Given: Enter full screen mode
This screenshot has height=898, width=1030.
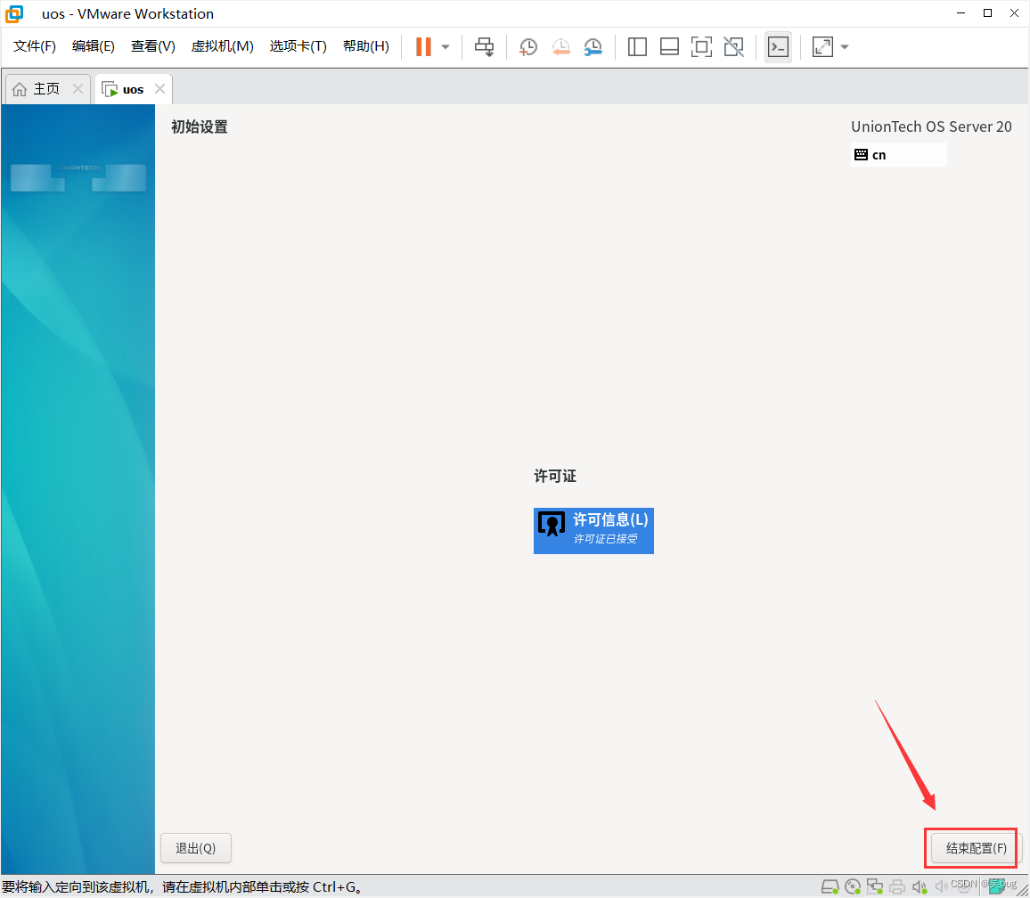Looking at the screenshot, I should pyautogui.click(x=701, y=46).
